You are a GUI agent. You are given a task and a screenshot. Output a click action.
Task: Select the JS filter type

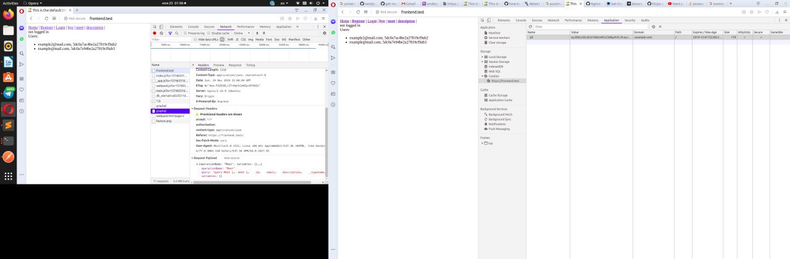[237, 39]
